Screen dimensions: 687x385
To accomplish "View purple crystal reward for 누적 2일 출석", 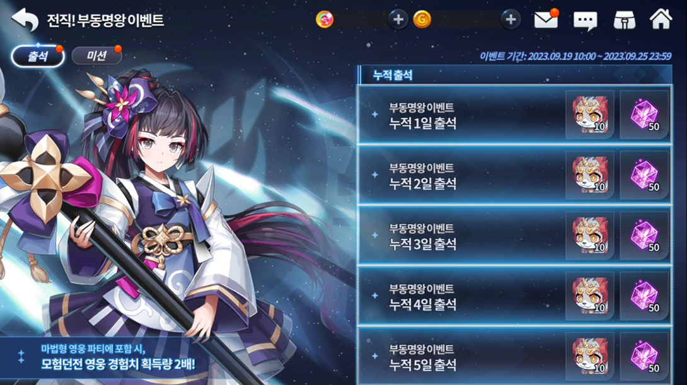I will click(x=645, y=175).
